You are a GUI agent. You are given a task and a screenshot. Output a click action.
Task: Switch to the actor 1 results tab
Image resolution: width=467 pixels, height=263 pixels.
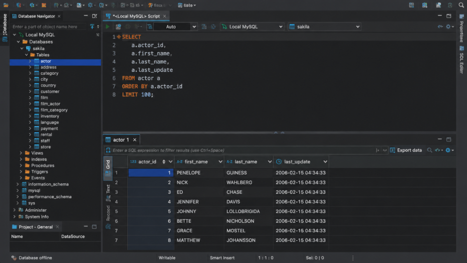pyautogui.click(x=121, y=139)
